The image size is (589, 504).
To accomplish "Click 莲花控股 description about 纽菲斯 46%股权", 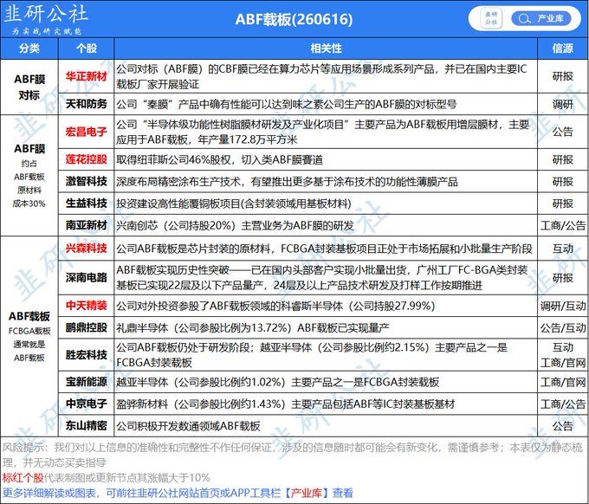I will [219, 159].
